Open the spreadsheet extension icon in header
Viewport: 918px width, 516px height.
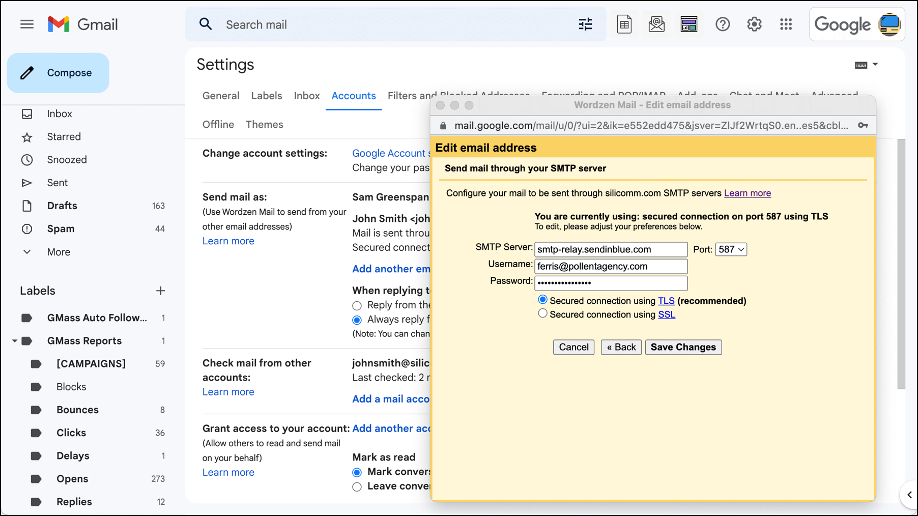click(x=624, y=24)
